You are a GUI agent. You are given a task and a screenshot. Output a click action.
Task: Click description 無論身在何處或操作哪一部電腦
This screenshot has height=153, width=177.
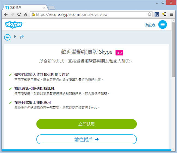tap(57, 108)
